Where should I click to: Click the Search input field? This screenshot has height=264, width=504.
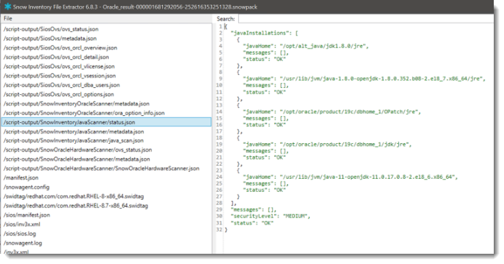pos(366,18)
